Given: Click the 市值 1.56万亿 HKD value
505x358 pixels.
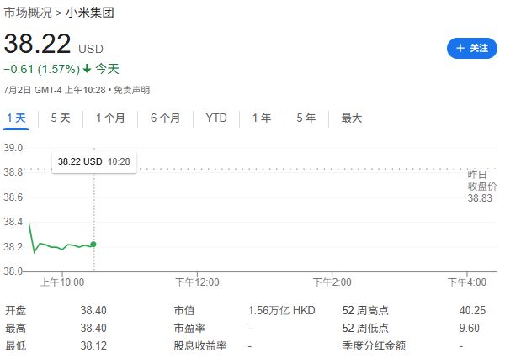Looking at the screenshot, I should (281, 310).
